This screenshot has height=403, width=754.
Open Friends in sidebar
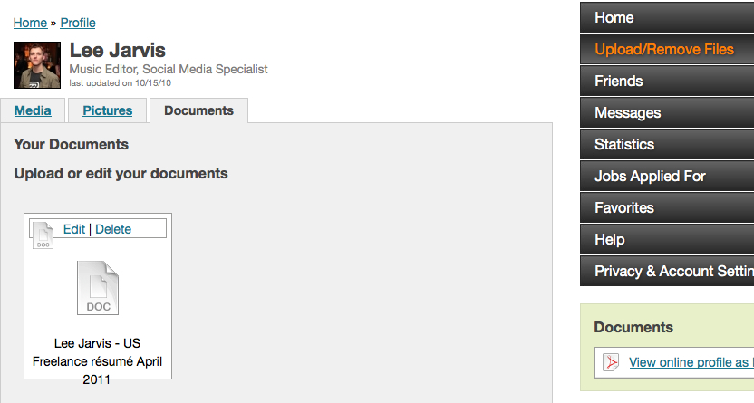[667, 81]
